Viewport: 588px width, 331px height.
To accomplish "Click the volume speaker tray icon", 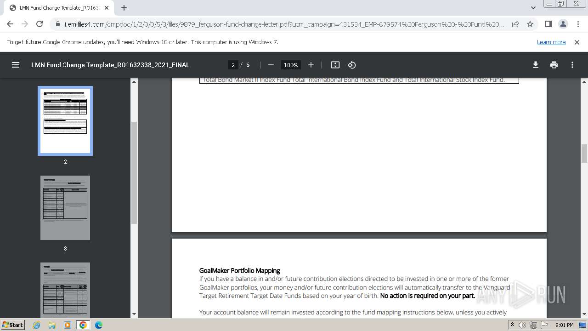I will pos(522,325).
